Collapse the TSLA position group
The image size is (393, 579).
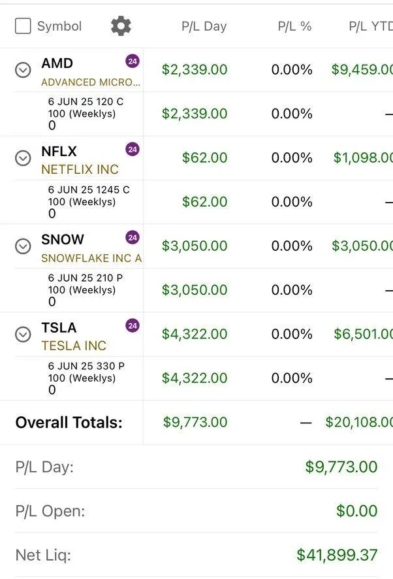23,334
